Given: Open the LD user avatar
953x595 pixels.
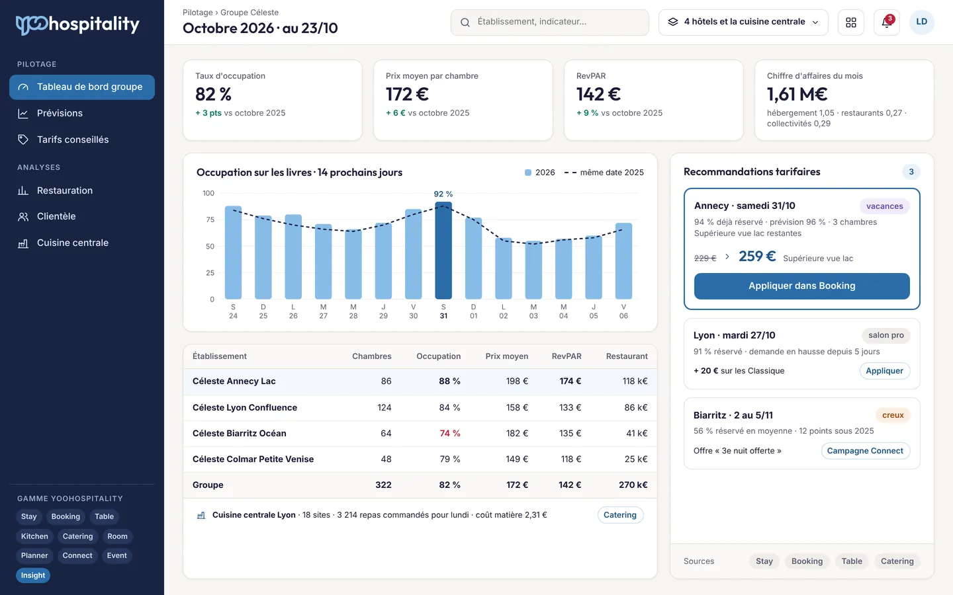Looking at the screenshot, I should click(922, 22).
